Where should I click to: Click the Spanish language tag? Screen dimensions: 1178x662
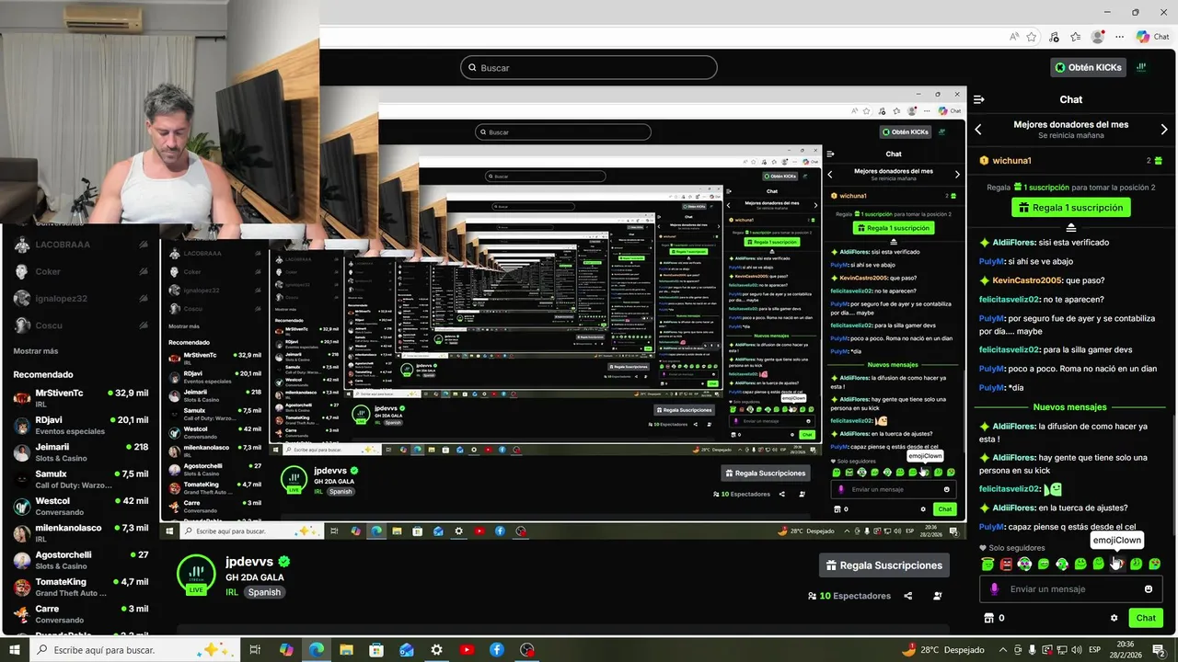tap(264, 592)
